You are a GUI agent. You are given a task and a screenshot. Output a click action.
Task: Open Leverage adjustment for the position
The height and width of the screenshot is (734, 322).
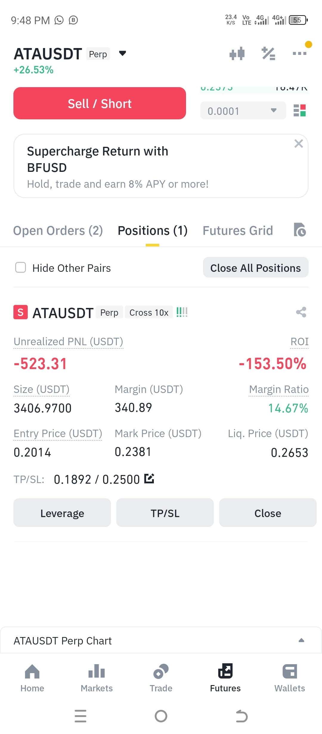[62, 513]
